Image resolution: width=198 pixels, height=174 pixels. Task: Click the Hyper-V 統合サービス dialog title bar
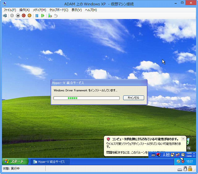click(x=99, y=83)
